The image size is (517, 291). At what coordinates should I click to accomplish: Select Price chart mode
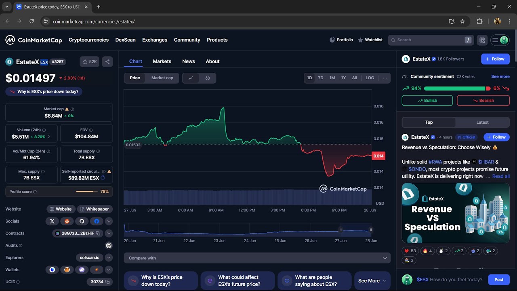click(x=135, y=78)
